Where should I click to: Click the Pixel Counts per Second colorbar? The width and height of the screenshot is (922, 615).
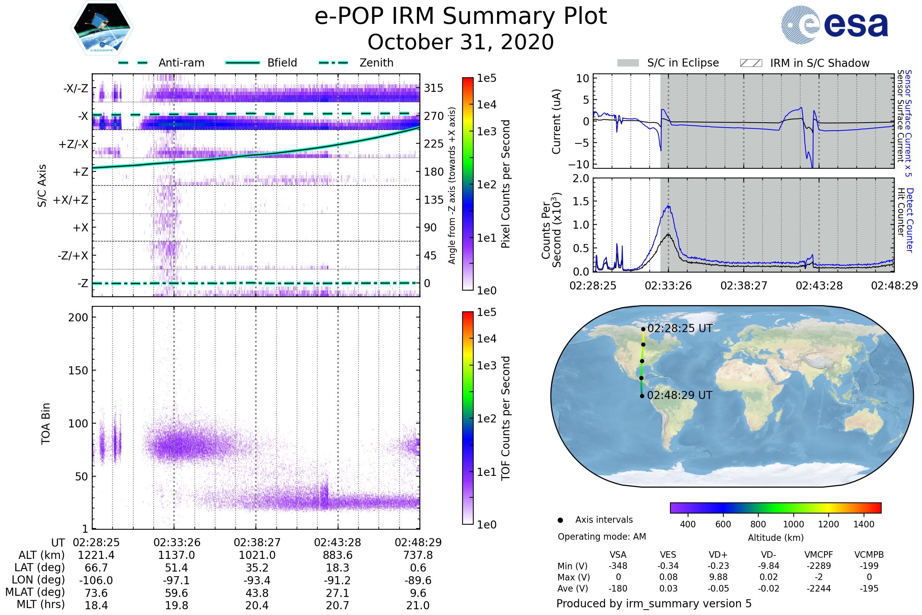tap(468, 184)
